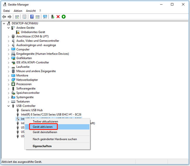The image size is (190, 166).
Task: Expand Mäuse und andere Zeigegeräte
Action: click(9, 71)
